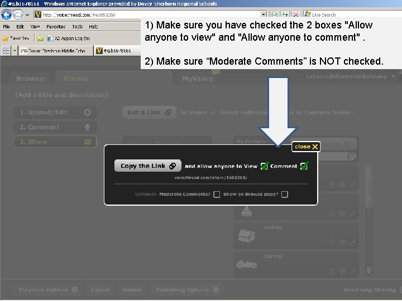
Task: Open the Browse tab in VoiceThread
Action: coord(30,79)
